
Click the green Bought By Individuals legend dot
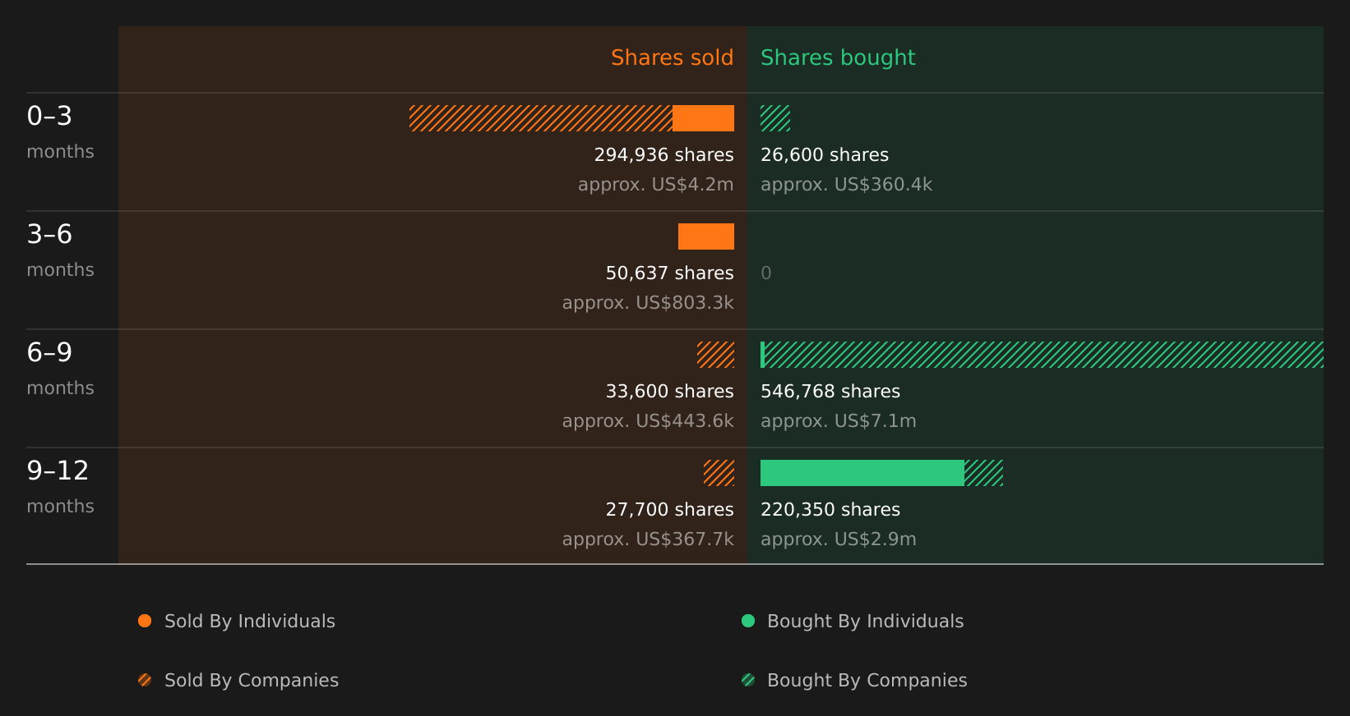pyautogui.click(x=748, y=621)
